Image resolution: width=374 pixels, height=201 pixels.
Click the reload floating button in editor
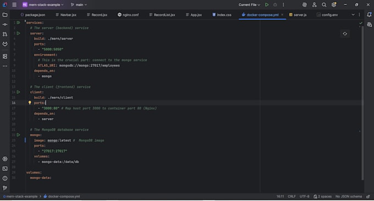[345, 34]
